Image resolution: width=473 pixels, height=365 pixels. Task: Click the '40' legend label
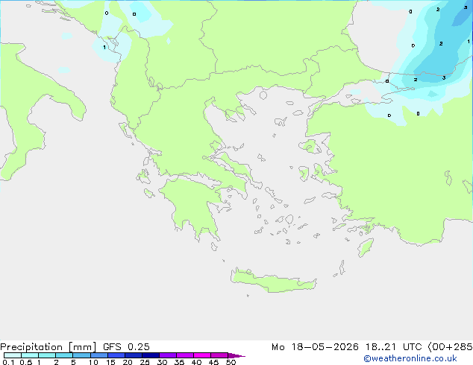[x=196, y=362]
